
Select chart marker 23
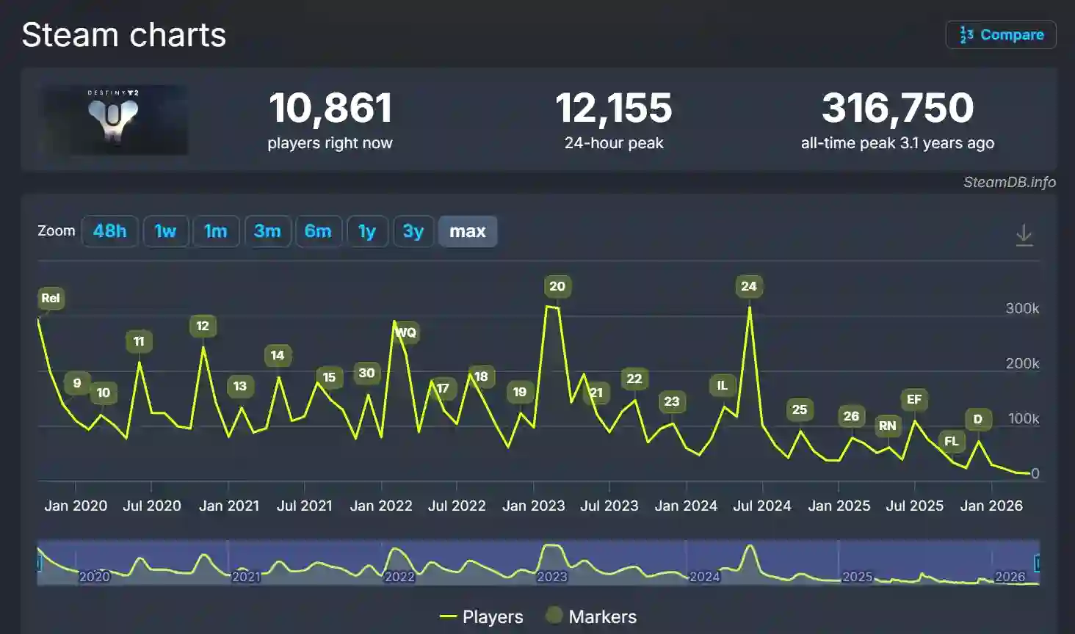672,401
